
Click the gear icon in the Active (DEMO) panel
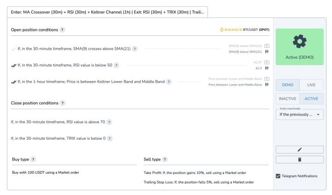tap(299, 42)
